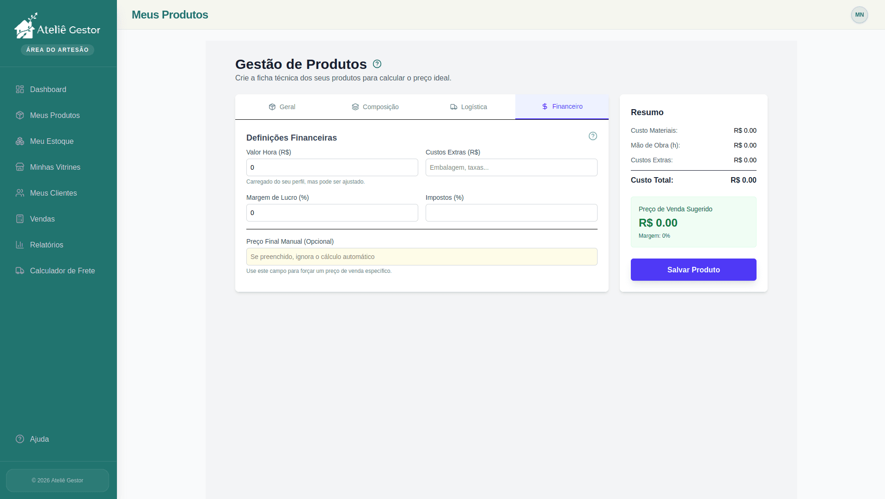The width and height of the screenshot is (885, 499).
Task: Open Meu Estoque in the sidebar
Action: pyautogui.click(x=51, y=141)
